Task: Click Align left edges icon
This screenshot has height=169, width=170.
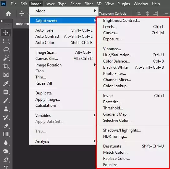Action: (x=139, y=14)
